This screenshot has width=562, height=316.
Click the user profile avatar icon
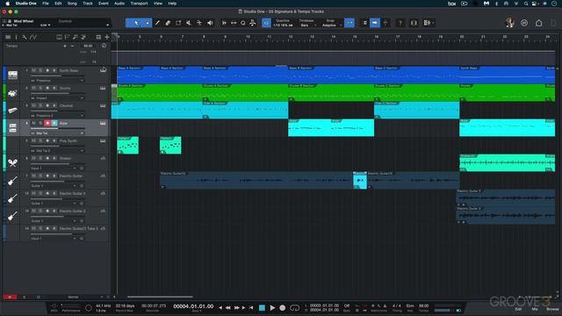[x=509, y=23]
